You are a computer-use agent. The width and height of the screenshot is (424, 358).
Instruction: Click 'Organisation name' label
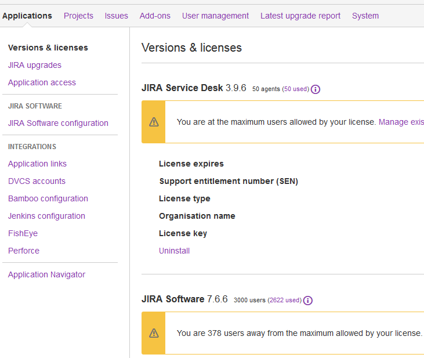point(197,216)
